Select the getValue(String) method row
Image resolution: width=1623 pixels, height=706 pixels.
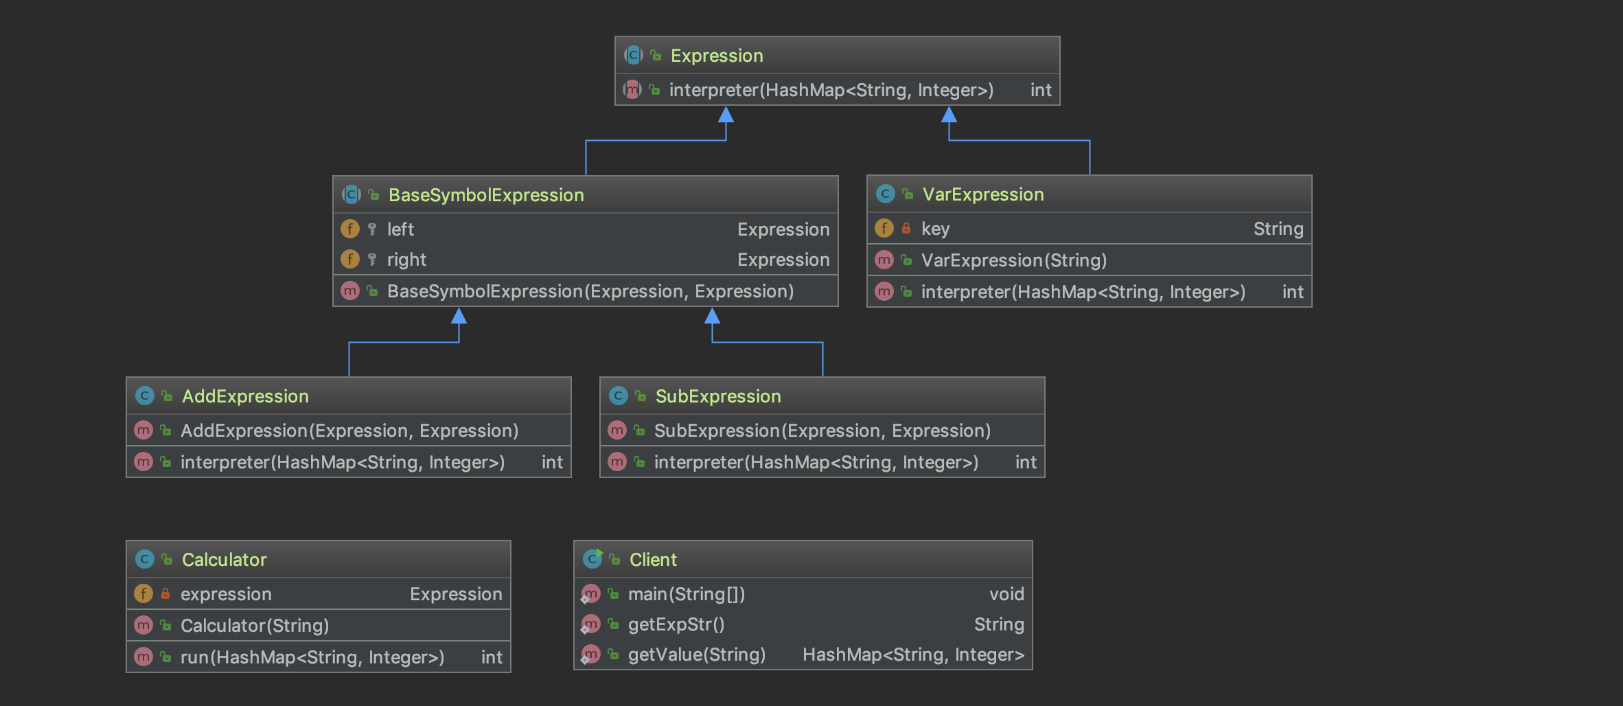click(696, 654)
